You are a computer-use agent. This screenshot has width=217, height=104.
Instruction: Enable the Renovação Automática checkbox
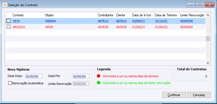pyautogui.click(x=10, y=83)
